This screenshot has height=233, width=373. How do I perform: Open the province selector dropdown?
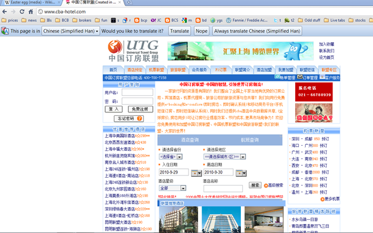coord(171,157)
